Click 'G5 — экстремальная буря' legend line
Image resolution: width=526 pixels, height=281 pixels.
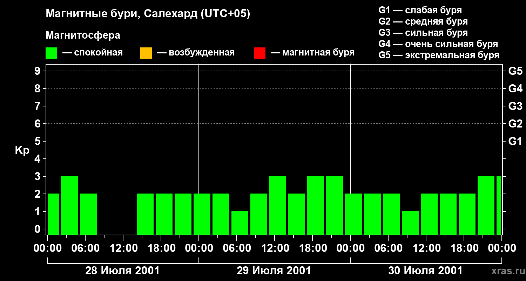coord(439,55)
